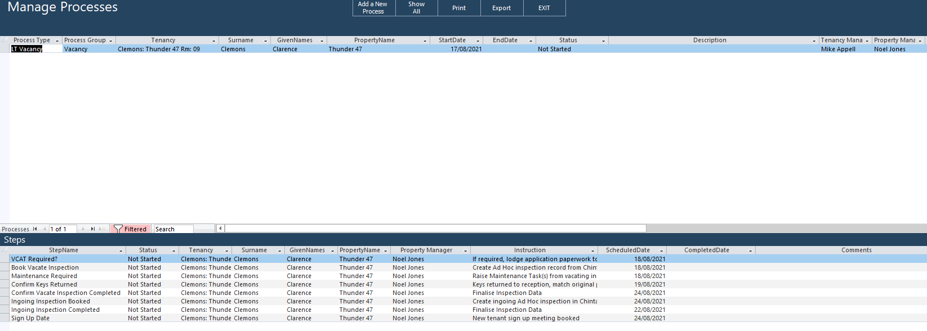Screen dimensions: 927x331
Task: Click the Search box in record navigator
Action: click(173, 229)
